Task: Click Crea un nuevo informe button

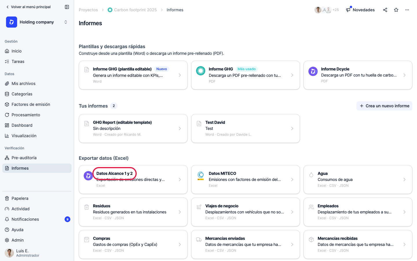Action: (384, 106)
